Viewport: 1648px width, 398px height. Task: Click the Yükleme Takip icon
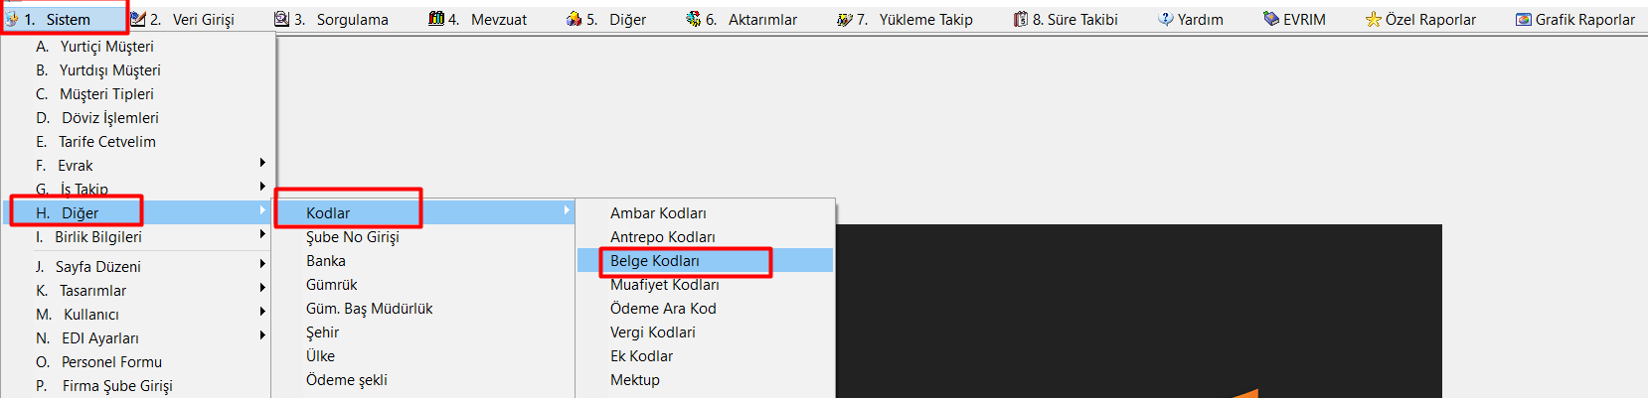click(x=845, y=19)
